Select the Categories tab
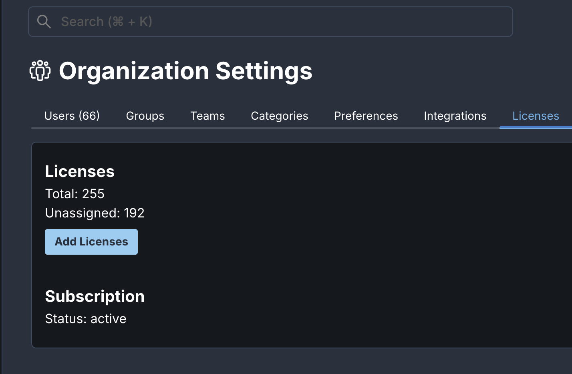 pyautogui.click(x=279, y=116)
